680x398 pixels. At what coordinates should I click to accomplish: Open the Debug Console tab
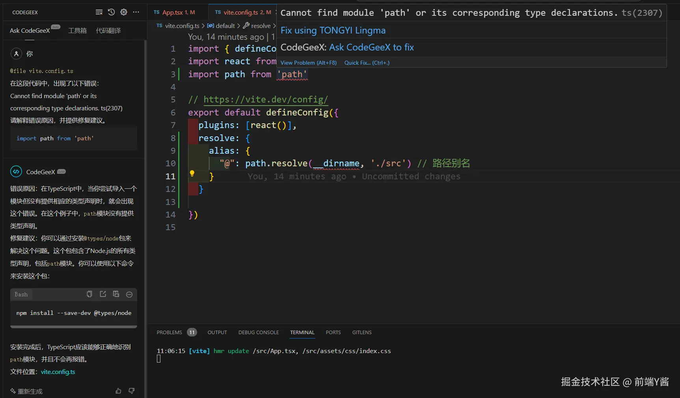tap(259, 332)
